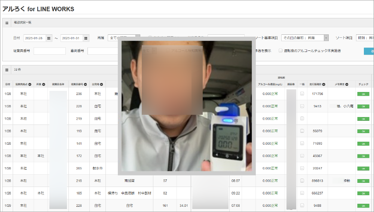This screenshot has width=374, height=212.
Task: Tick the 一括 checkbox for odometer 171756 row
Action: (302, 94)
